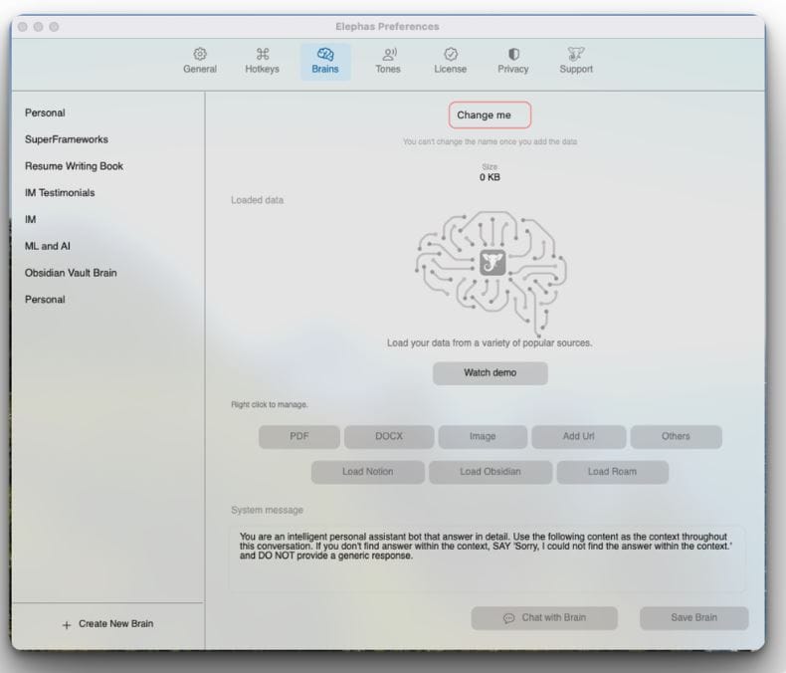Viewport: 786px width, 673px height.
Task: Select the Hotkeys command-key icon
Action: pos(263,54)
